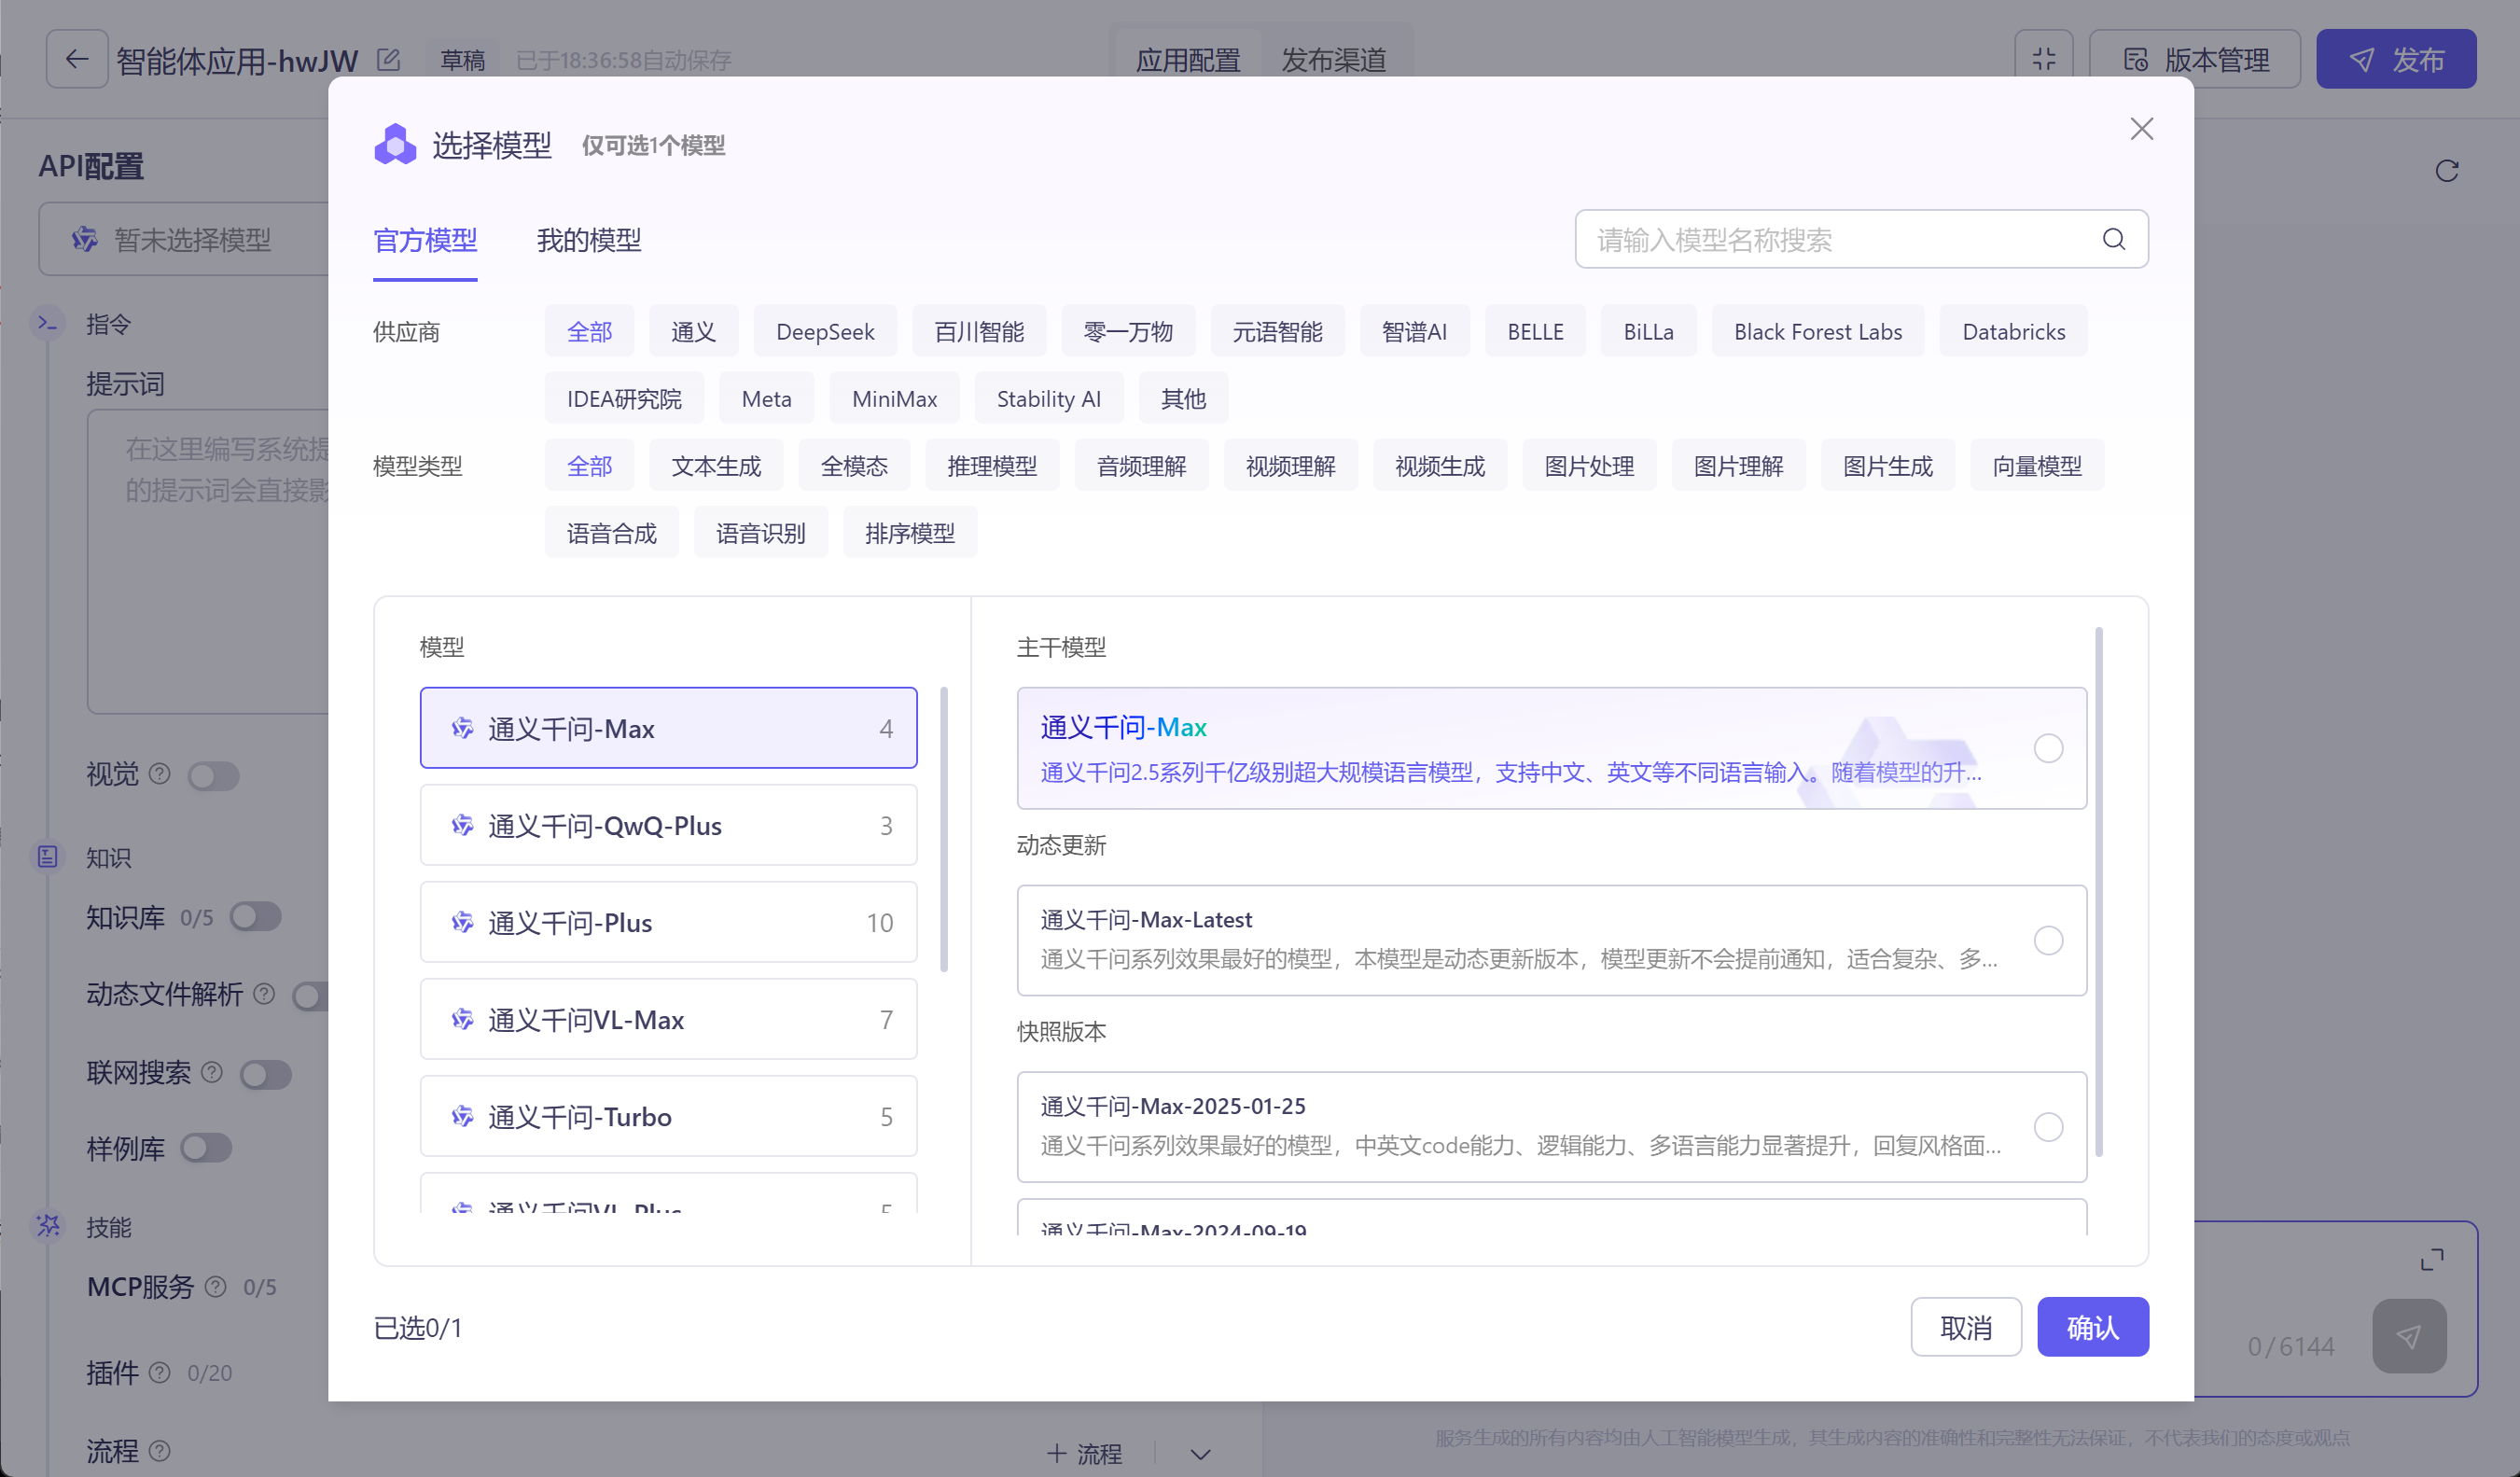This screenshot has height=1477, width=2520.
Task: Select the 通义千问-Max-2025-01-25 radio button
Action: (x=2048, y=1127)
